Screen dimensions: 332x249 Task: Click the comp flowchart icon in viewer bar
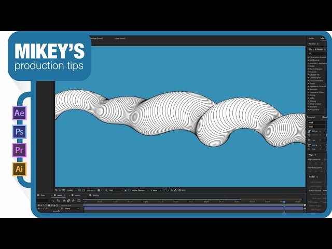click(175, 190)
